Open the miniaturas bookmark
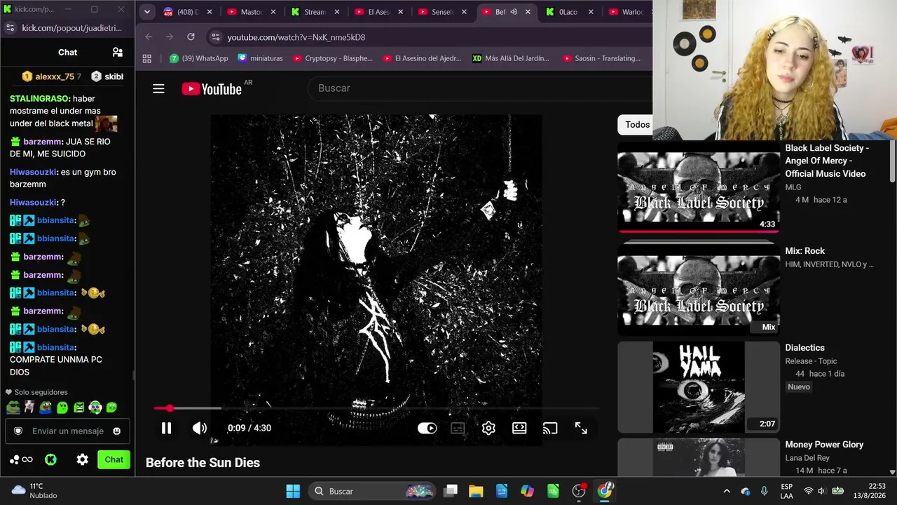 pyautogui.click(x=260, y=58)
